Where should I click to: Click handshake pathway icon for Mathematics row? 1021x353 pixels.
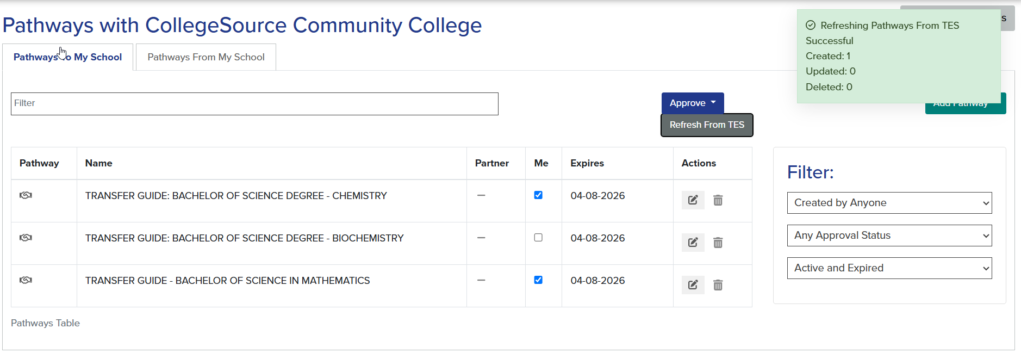(x=26, y=280)
